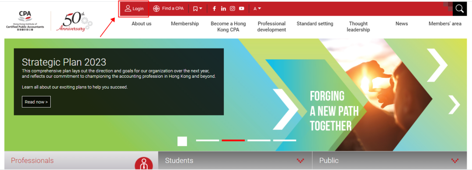Visit the Facebook page icon
The image size is (472, 170).
[x=214, y=9]
